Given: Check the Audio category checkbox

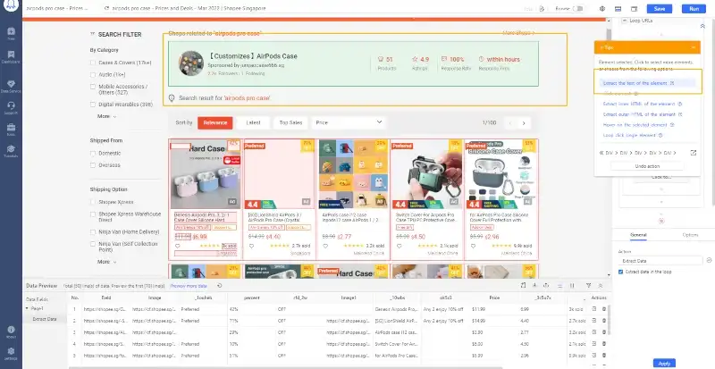Looking at the screenshot, I should 93,74.
